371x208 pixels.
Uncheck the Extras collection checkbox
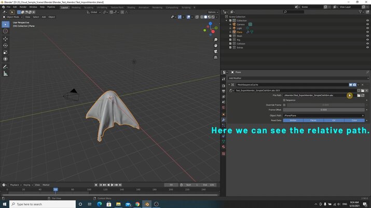pyautogui.click(x=230, y=48)
